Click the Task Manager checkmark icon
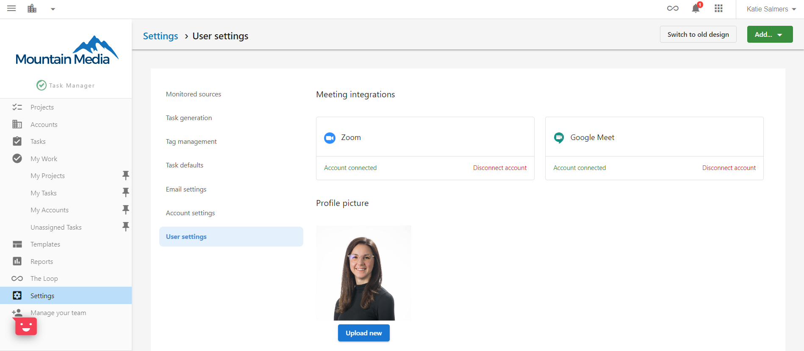Image resolution: width=804 pixels, height=351 pixels. 42,85
